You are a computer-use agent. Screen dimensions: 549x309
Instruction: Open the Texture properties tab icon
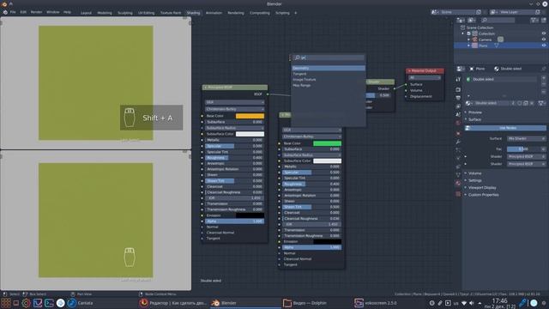458,194
